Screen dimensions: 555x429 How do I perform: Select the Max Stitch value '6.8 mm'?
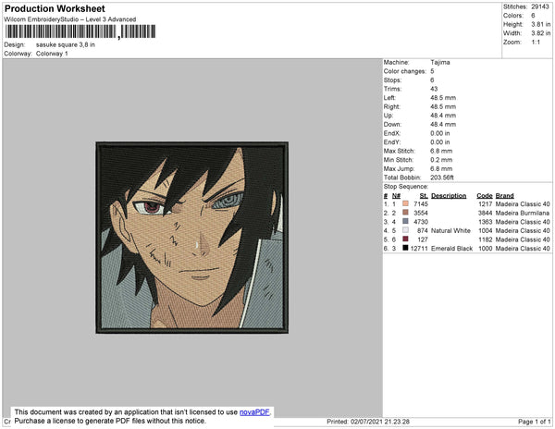click(441, 151)
